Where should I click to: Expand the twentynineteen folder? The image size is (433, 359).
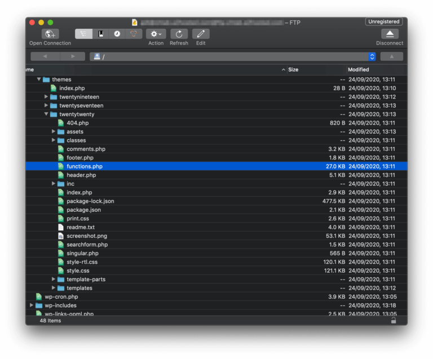pyautogui.click(x=46, y=97)
